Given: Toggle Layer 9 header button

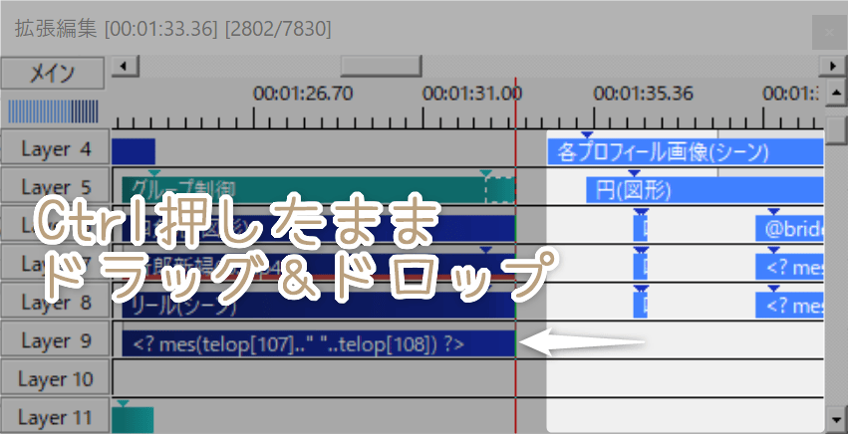Looking at the screenshot, I should 55,340.
